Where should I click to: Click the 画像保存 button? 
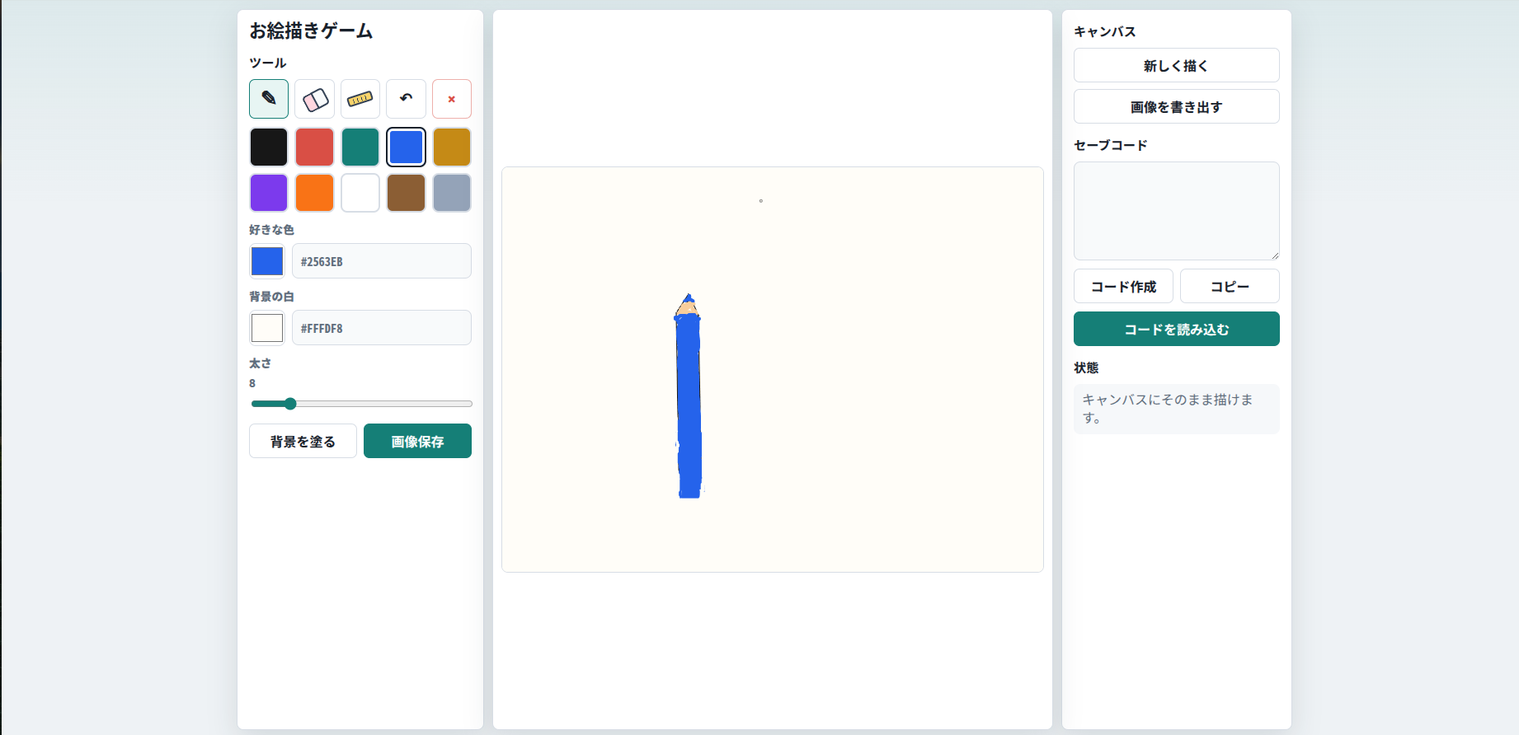pyautogui.click(x=417, y=441)
